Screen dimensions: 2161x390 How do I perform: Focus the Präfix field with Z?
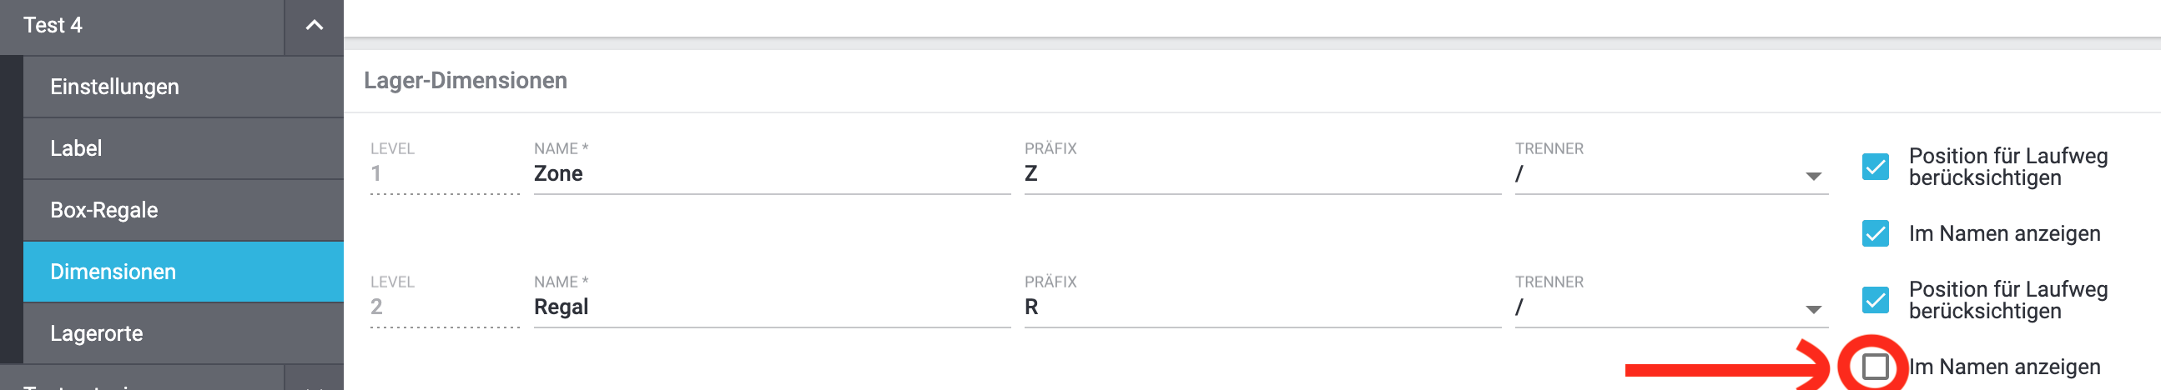(1261, 174)
